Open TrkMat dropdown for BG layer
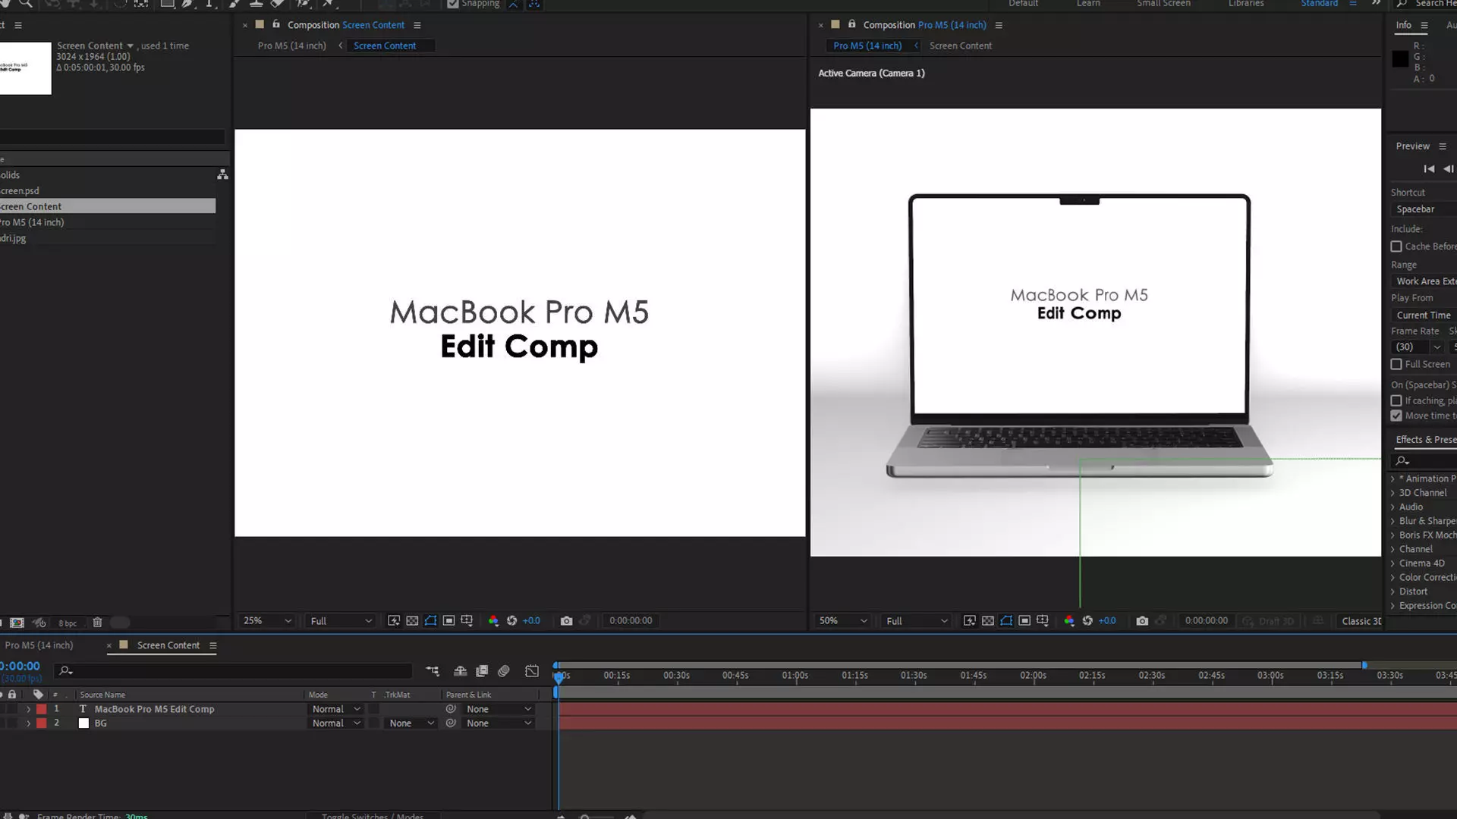1457x819 pixels. 411,723
